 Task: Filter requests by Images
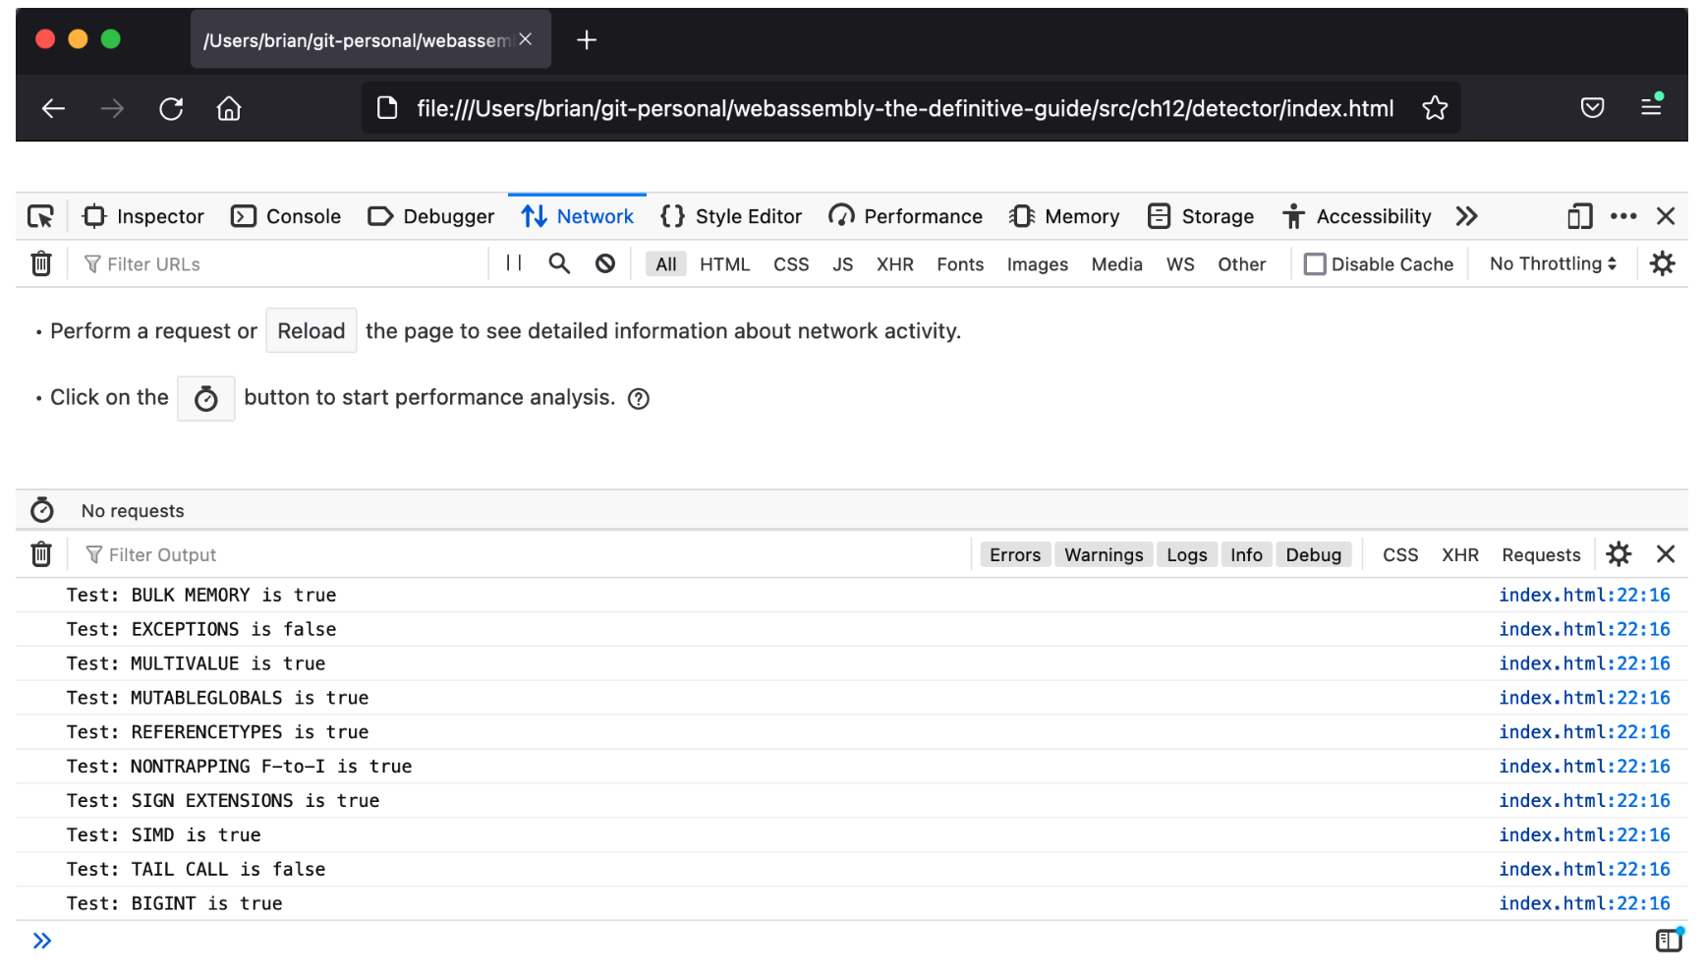tap(1038, 264)
